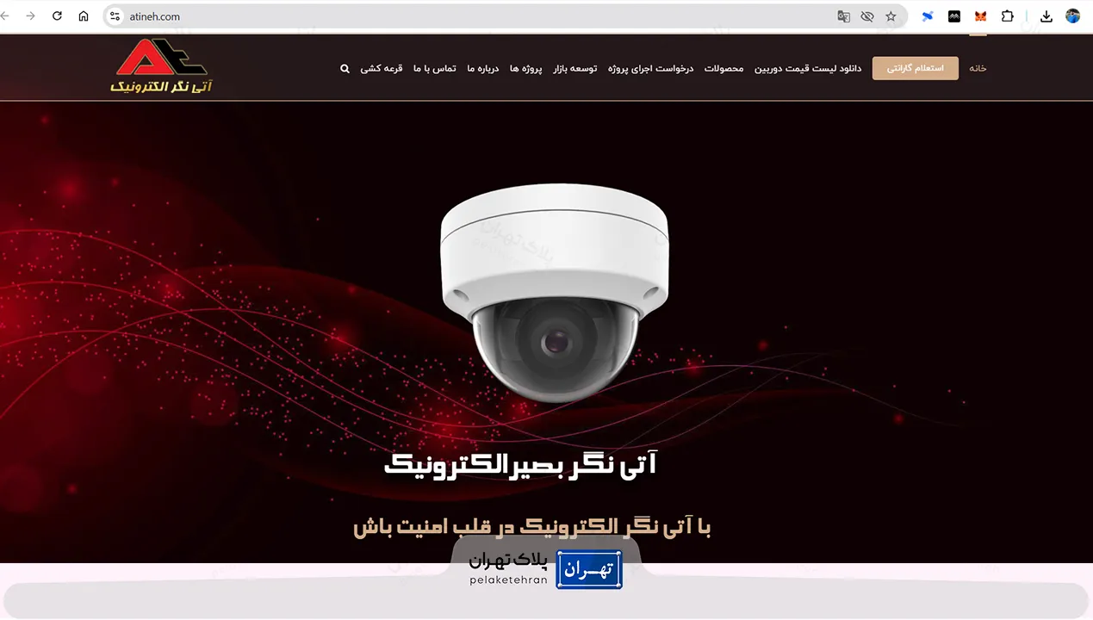Go forward with the browser arrow

point(30,16)
